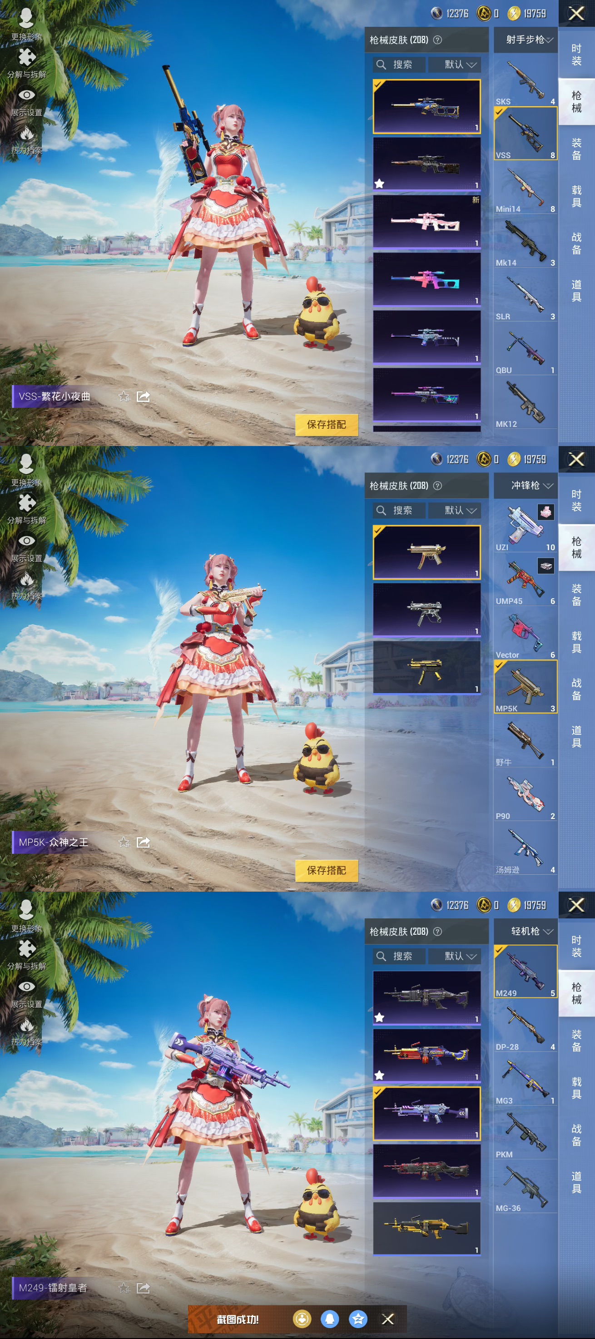Expand the 射手步枪 weapon category dropdown

[x=526, y=40]
